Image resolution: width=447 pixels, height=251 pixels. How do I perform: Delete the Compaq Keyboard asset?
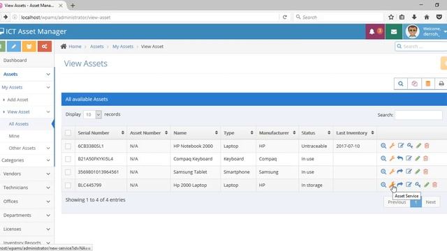(425, 158)
